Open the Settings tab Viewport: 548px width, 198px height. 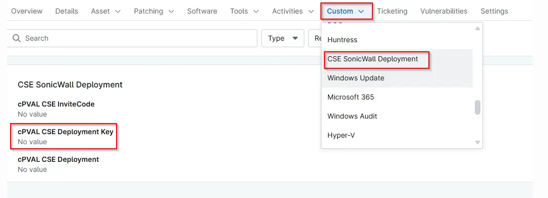click(494, 11)
